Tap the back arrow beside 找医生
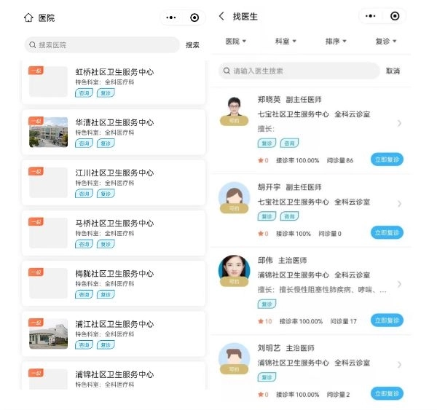The image size is (437, 410). [x=221, y=16]
